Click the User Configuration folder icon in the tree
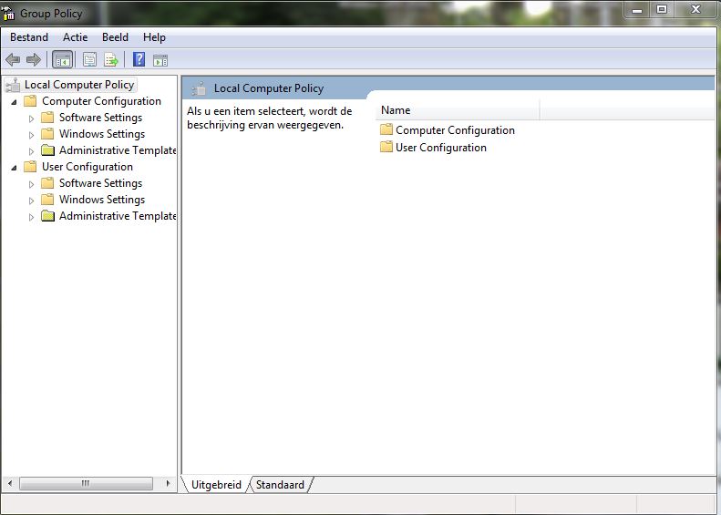The width and height of the screenshot is (721, 515). (30, 167)
